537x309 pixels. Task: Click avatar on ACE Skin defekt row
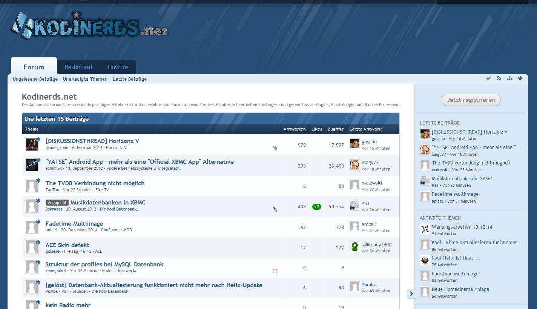click(32, 247)
